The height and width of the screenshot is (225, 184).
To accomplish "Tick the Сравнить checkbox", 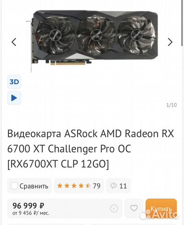I will (x=14, y=186).
